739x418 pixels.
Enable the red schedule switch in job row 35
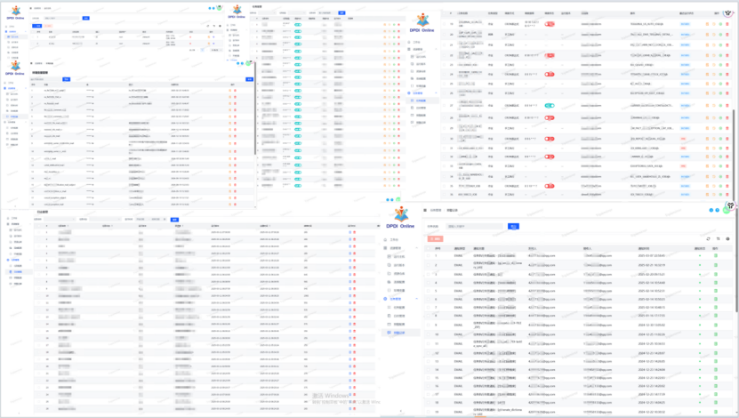[549, 186]
